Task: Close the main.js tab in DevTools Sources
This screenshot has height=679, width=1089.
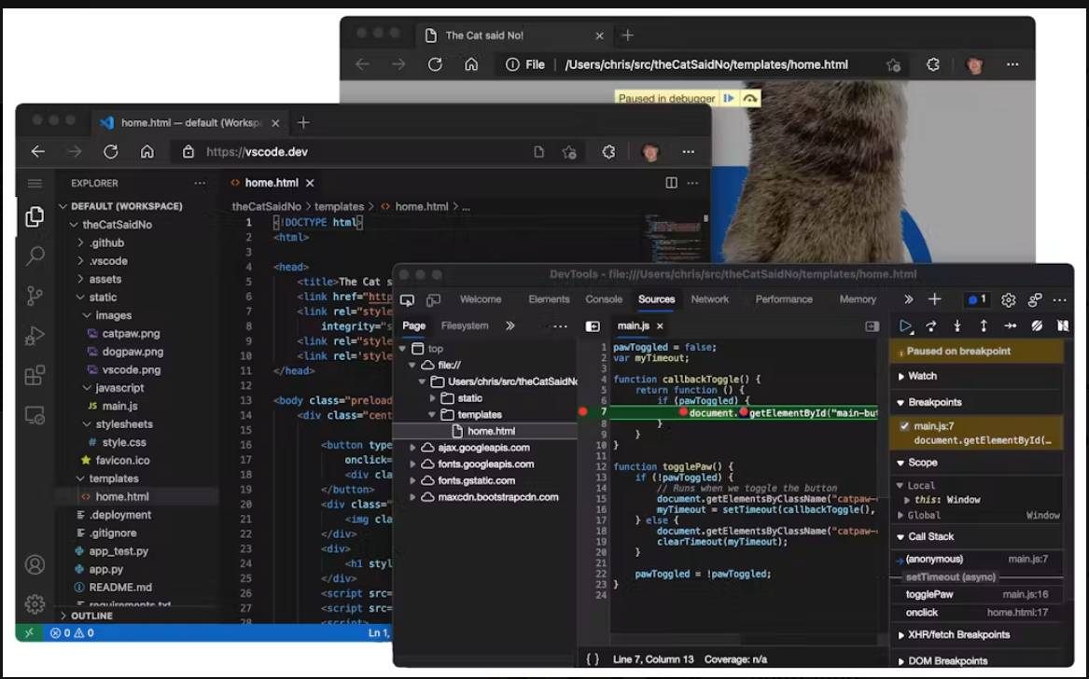Action: [x=660, y=326]
